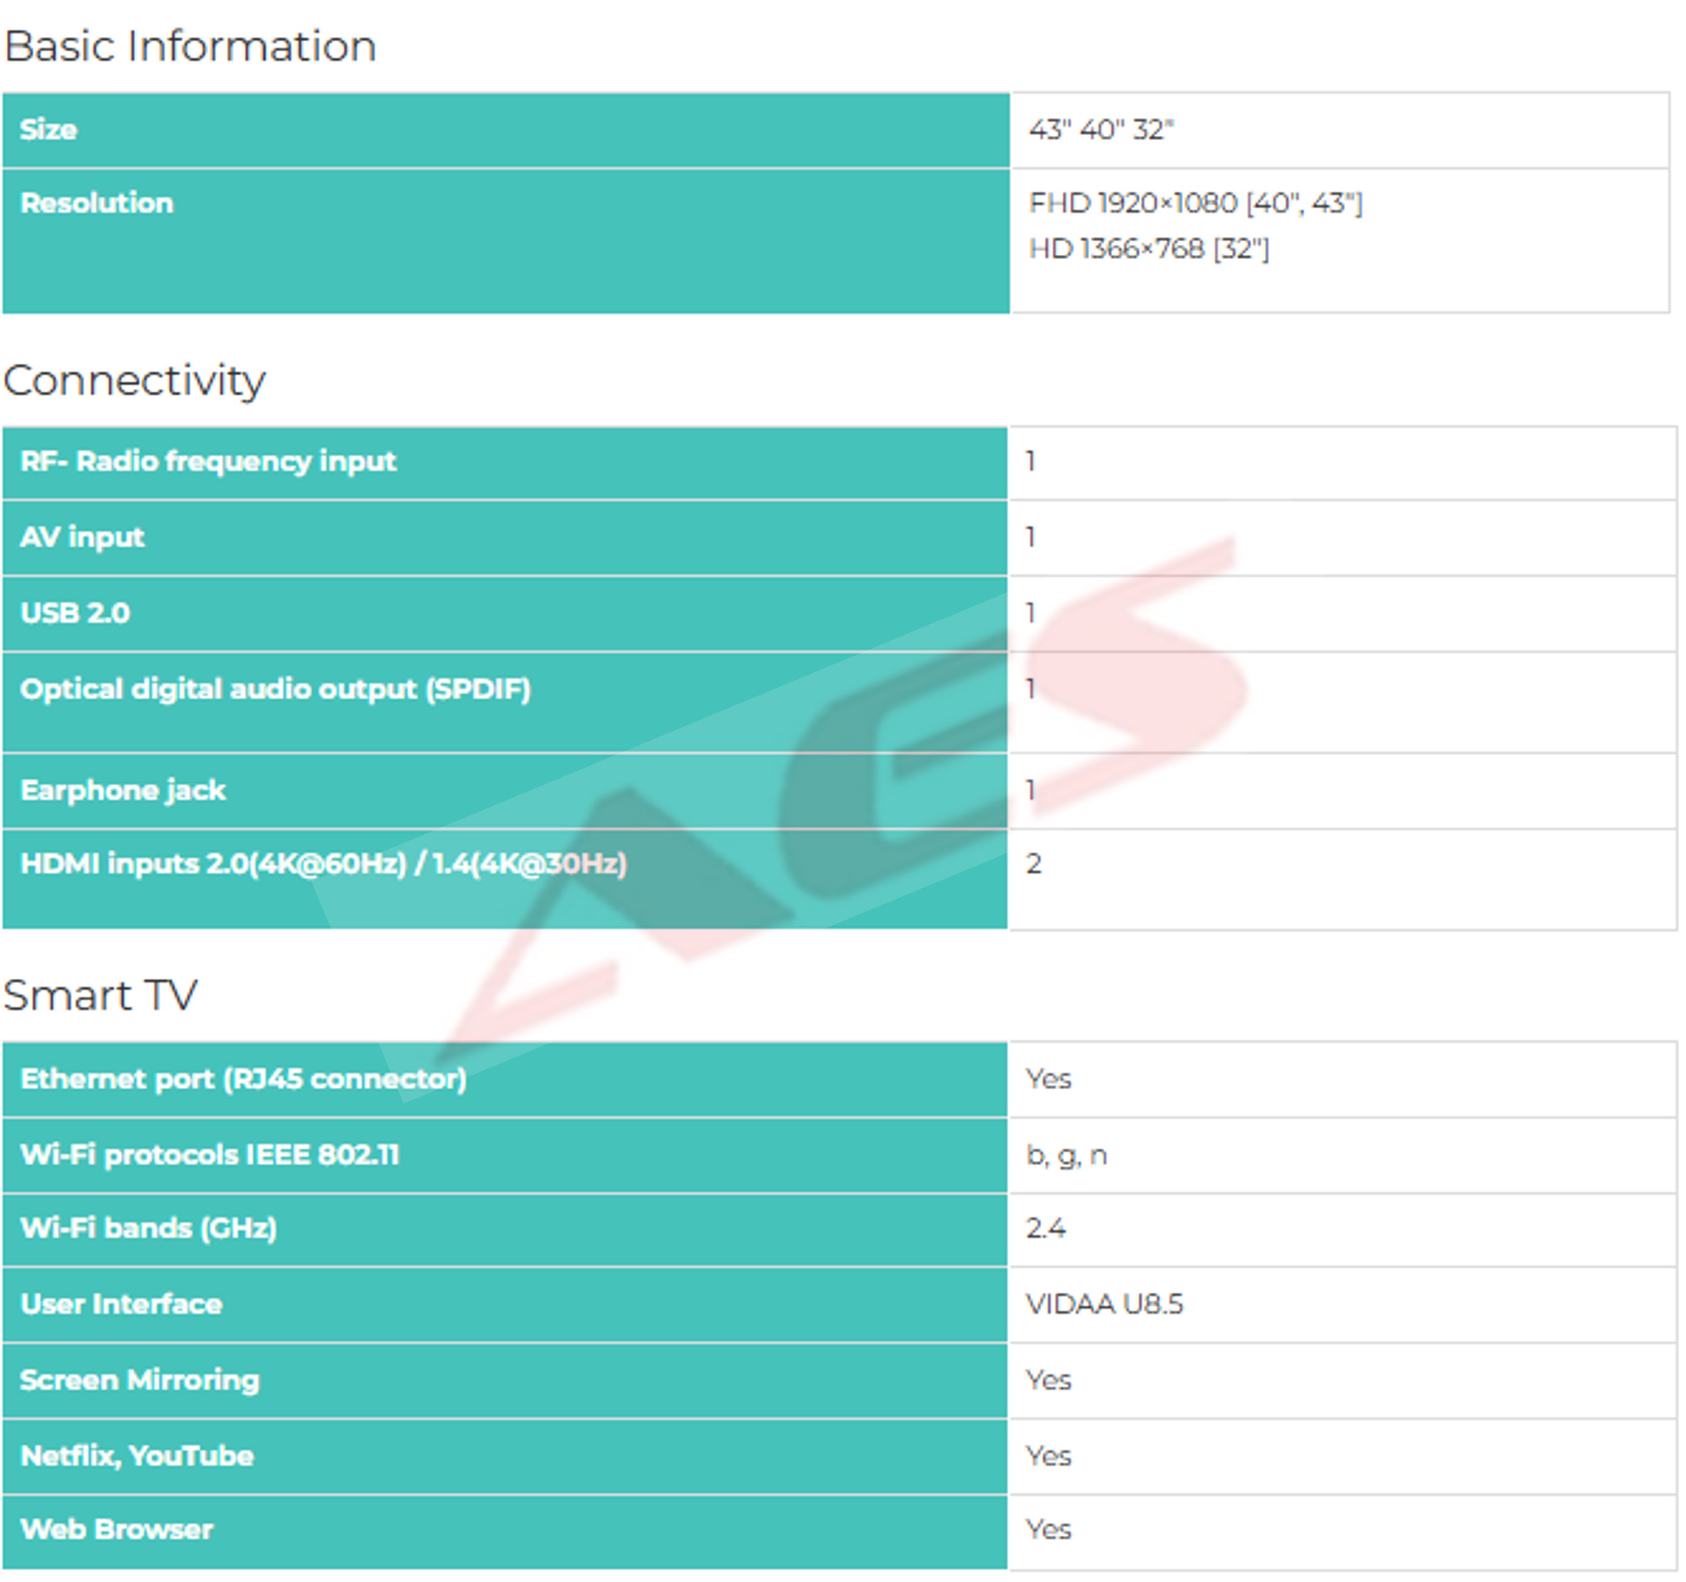Click the Web Browser row label
This screenshot has width=1686, height=1582.
click(x=117, y=1530)
